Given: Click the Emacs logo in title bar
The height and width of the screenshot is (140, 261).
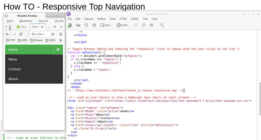Looking at the screenshot, I should [x=69, y=14].
